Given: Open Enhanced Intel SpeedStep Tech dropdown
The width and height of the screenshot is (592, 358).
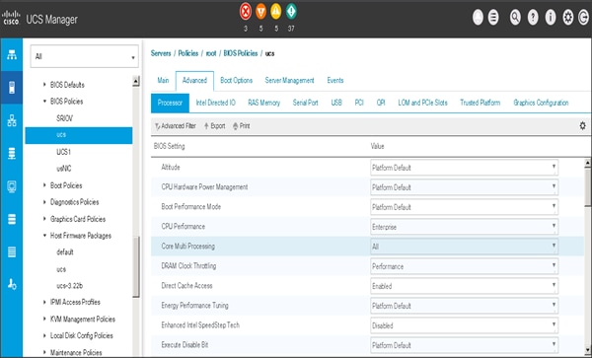Looking at the screenshot, I should [464, 325].
